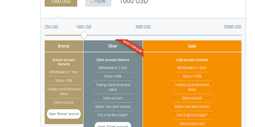Click "Withdrawals in 1 hour" under Gold
255x127 pixels.
tap(192, 68)
